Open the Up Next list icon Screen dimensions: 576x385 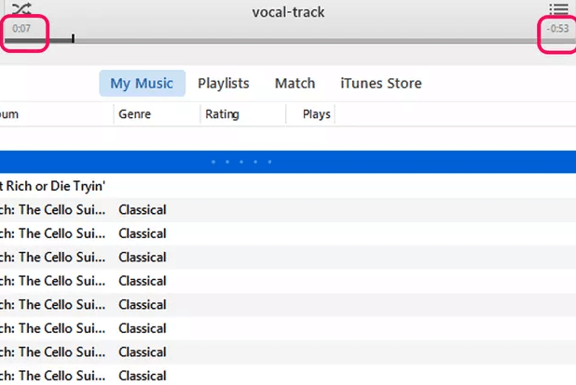[558, 9]
